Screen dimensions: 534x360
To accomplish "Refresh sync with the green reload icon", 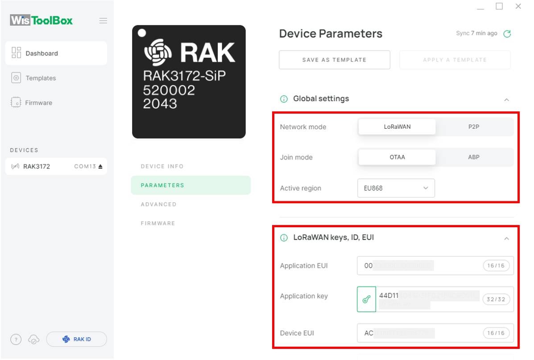I will 507,34.
